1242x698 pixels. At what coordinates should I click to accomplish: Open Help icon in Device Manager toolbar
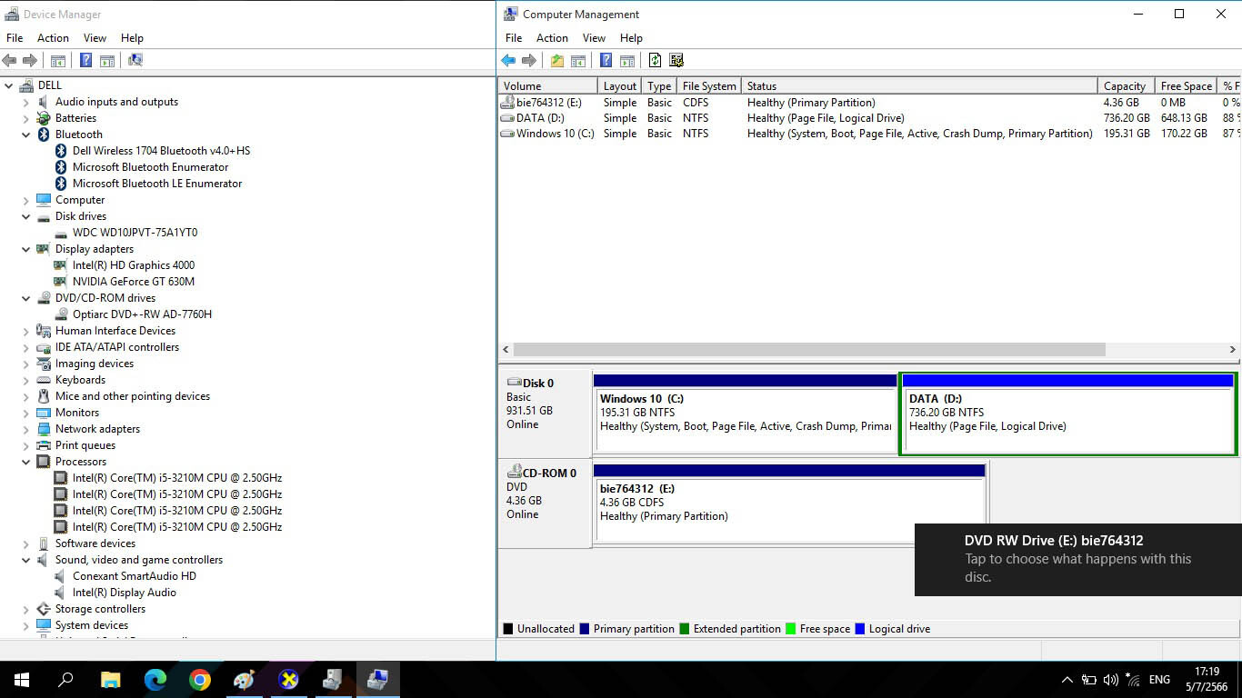click(x=85, y=60)
